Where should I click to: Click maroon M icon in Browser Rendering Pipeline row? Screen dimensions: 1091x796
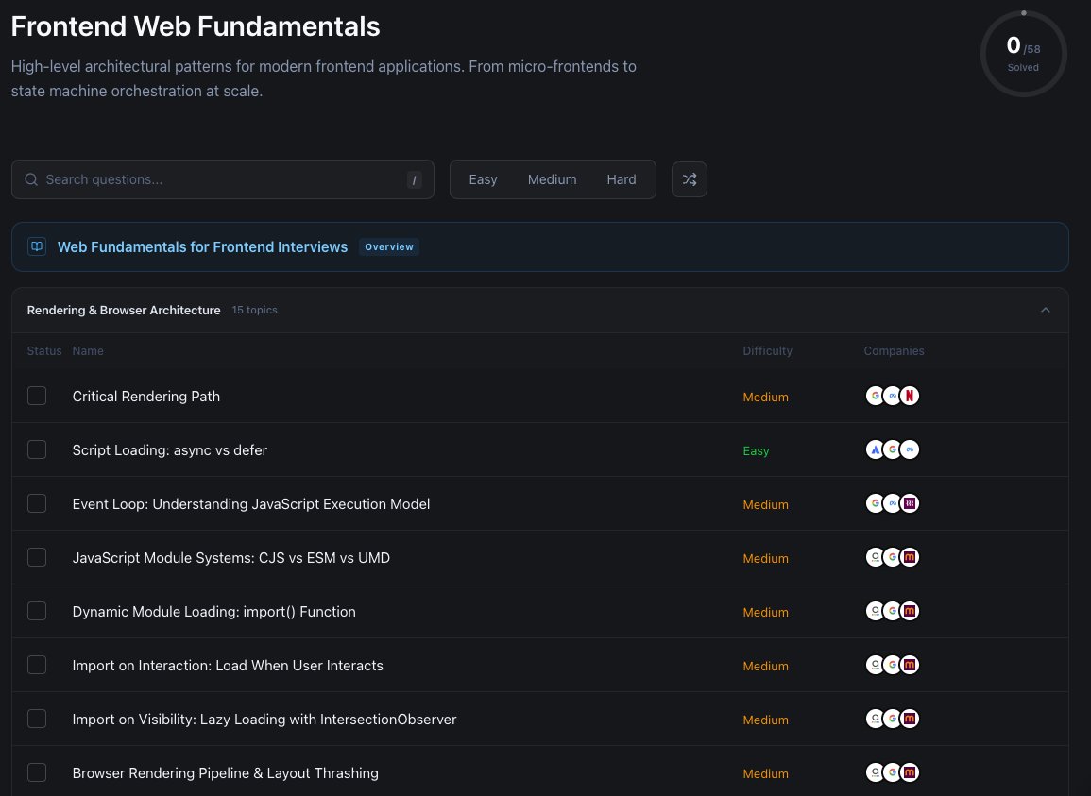910,772
